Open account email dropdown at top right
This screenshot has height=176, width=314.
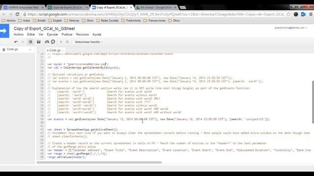(291, 28)
